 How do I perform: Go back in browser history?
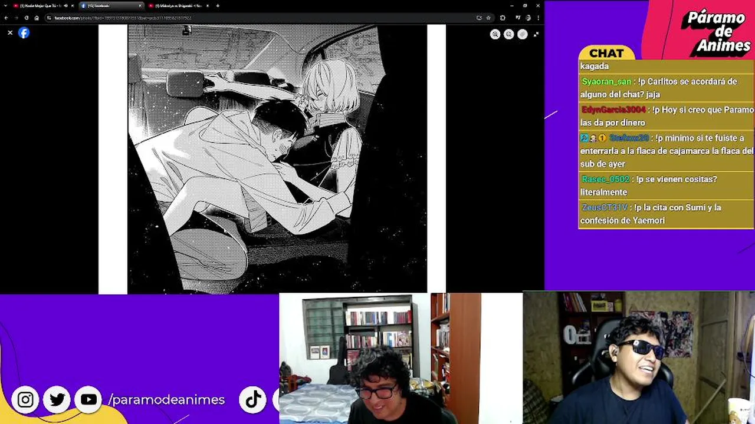[6, 18]
